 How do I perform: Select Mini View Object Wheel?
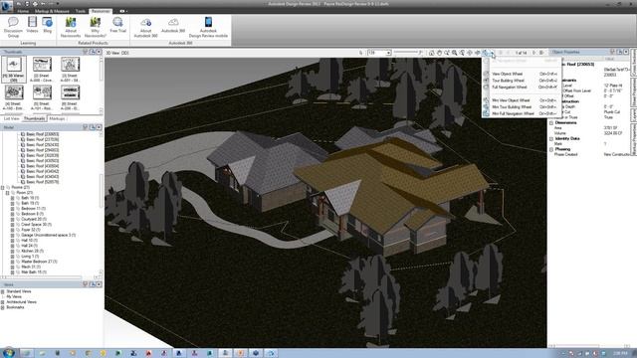coord(522,100)
